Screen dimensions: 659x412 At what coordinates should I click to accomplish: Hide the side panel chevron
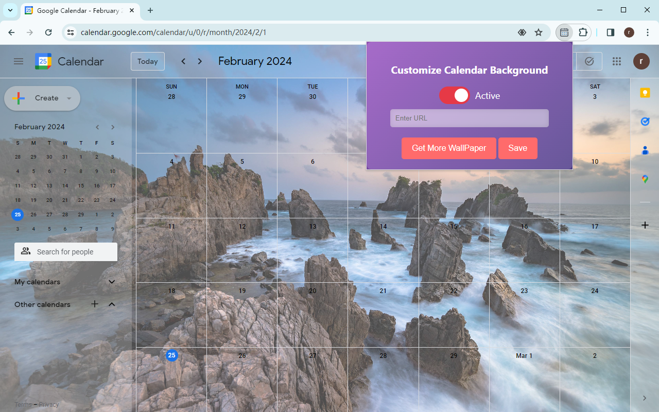[x=645, y=398]
